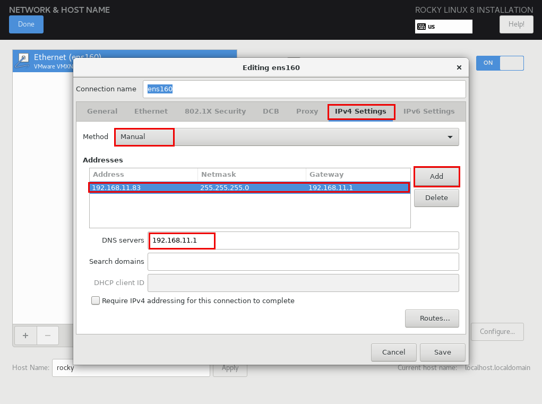Open the 802.1X Security tab
This screenshot has height=404, width=542.
(x=215, y=111)
